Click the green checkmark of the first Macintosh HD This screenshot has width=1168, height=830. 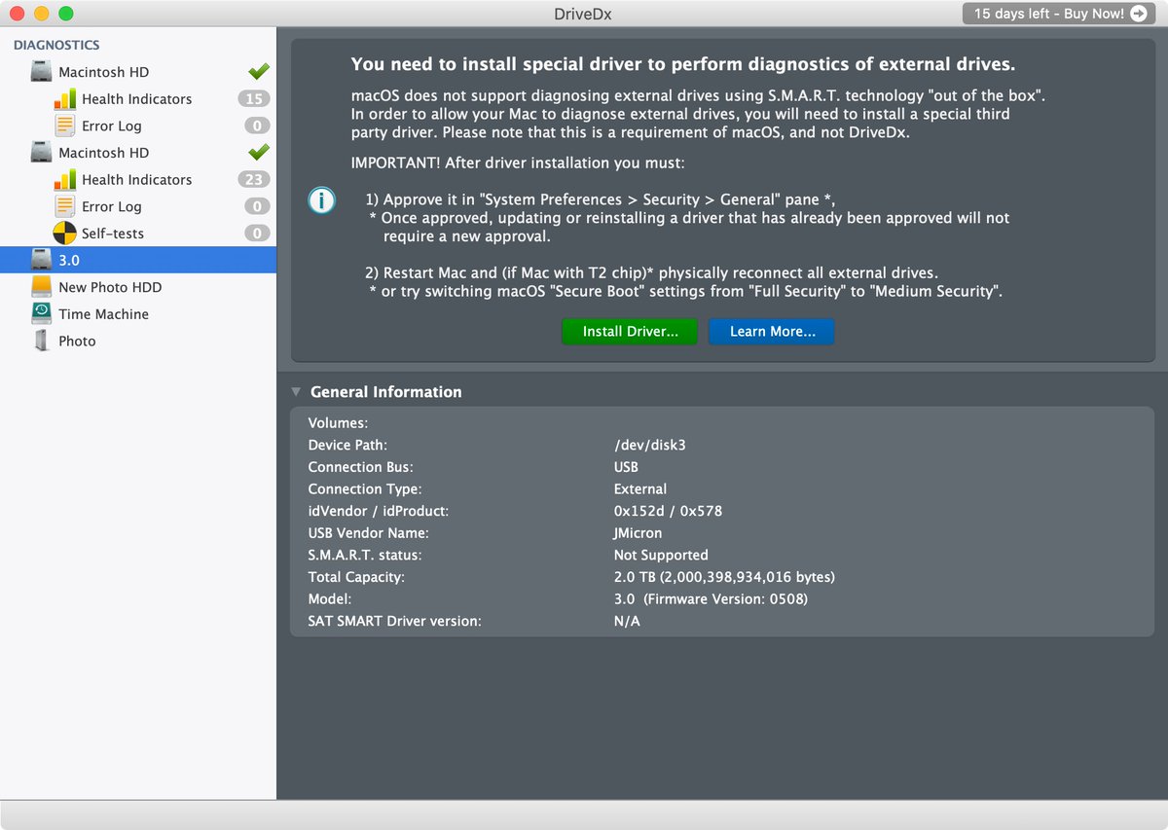coord(258,71)
